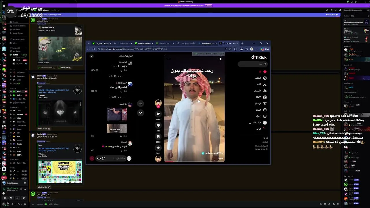Screen dimensions: 370x208
Task: Open TikTok Friends icon in sidebar
Action: pyautogui.click(x=265, y=91)
